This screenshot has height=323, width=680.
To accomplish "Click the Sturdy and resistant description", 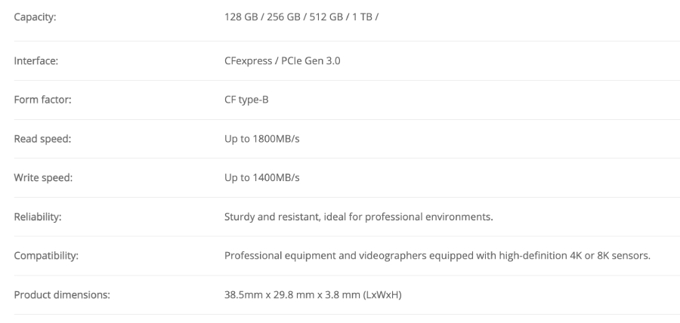I will pyautogui.click(x=358, y=217).
